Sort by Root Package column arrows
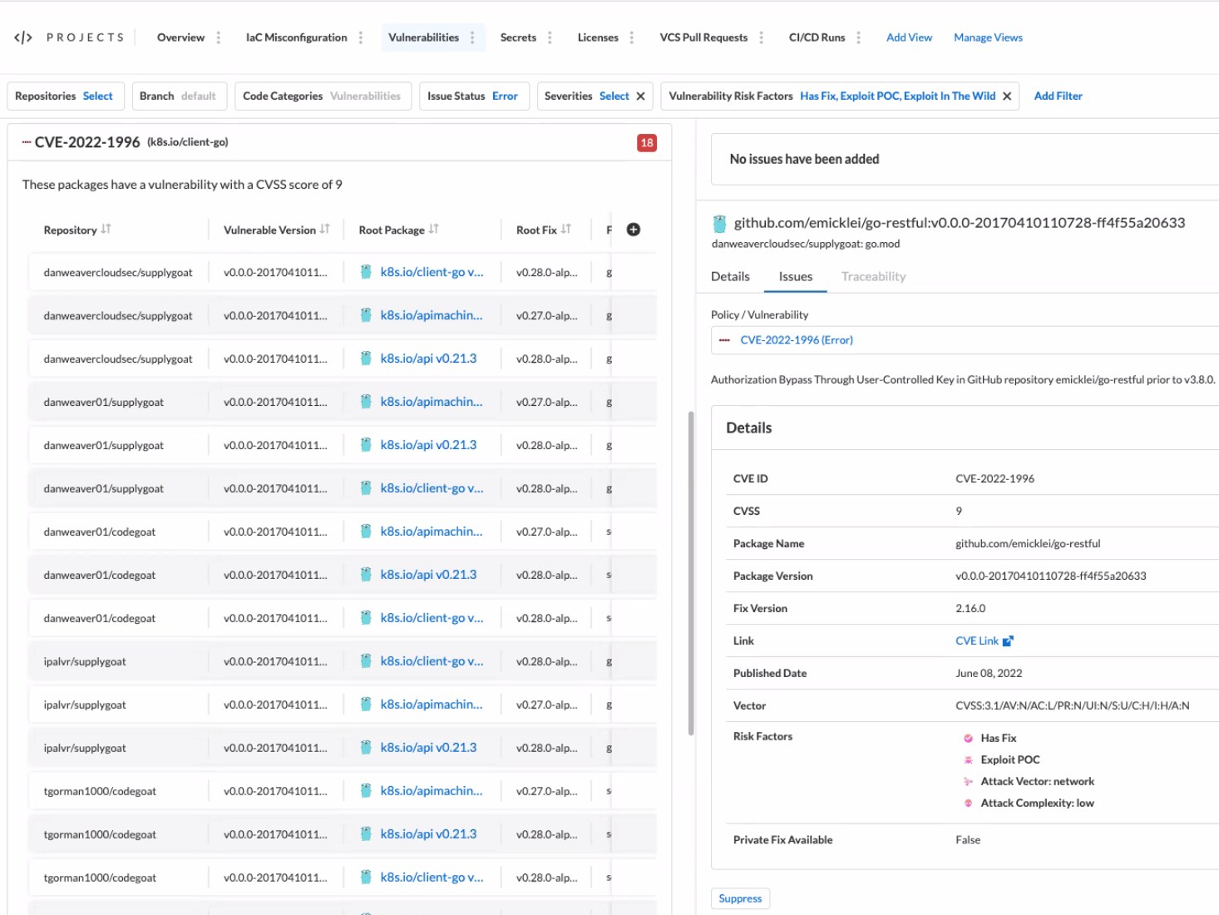 pyautogui.click(x=433, y=230)
